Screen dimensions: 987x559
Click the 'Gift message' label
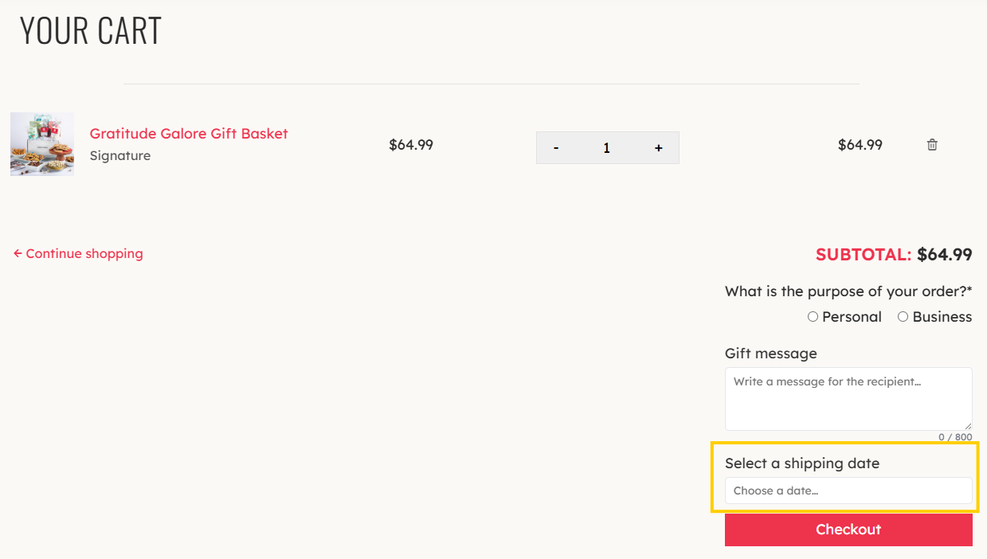pyautogui.click(x=771, y=354)
